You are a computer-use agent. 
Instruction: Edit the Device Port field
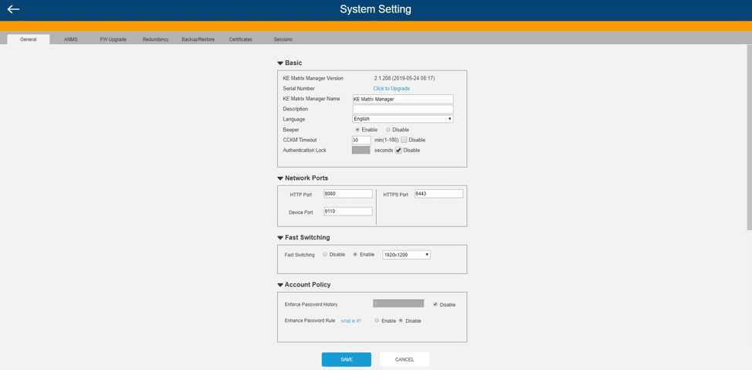pos(348,211)
